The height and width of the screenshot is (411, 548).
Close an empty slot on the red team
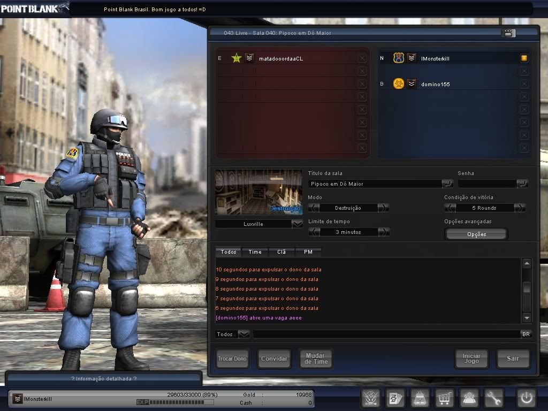pos(362,71)
